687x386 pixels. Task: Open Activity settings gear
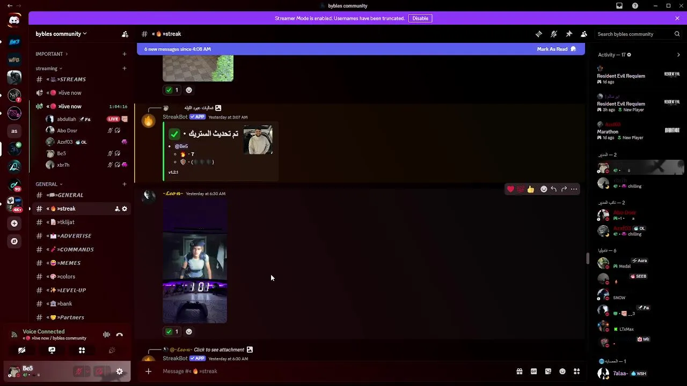[629, 55]
